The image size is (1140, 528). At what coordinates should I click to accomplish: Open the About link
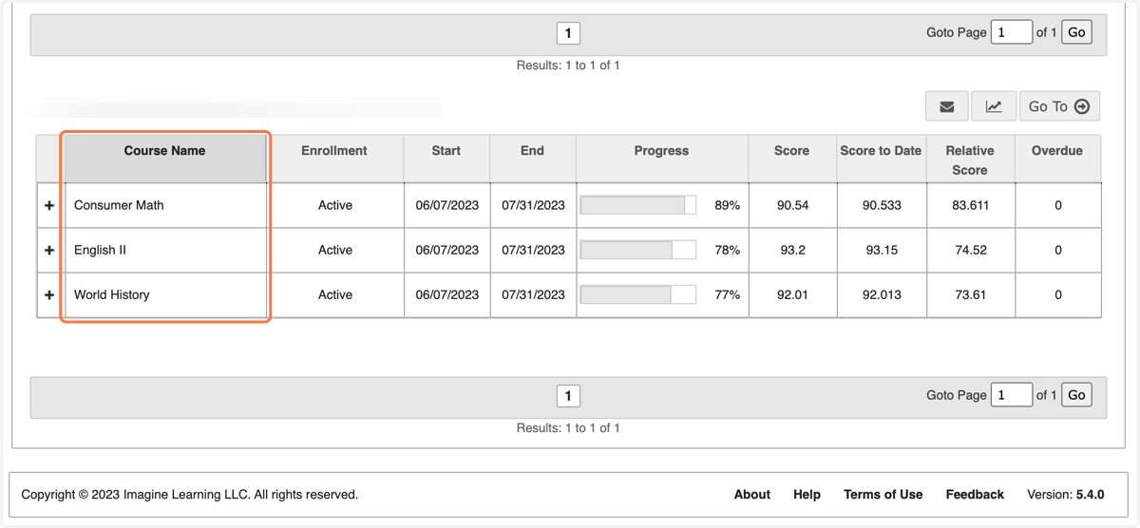pos(752,495)
